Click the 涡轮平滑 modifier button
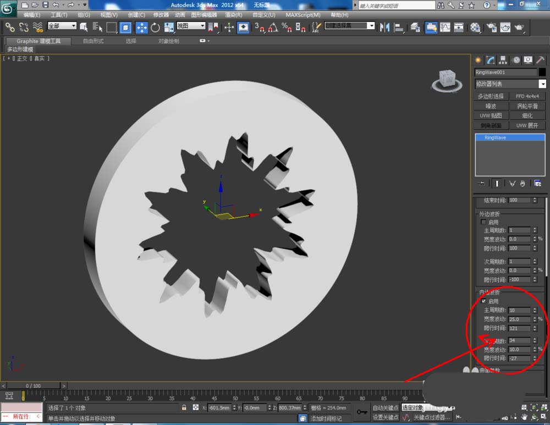 pos(527,106)
